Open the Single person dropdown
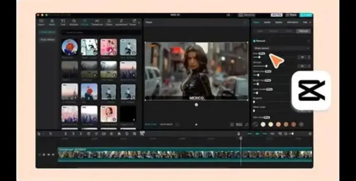The image size is (356, 181). (x=282, y=48)
